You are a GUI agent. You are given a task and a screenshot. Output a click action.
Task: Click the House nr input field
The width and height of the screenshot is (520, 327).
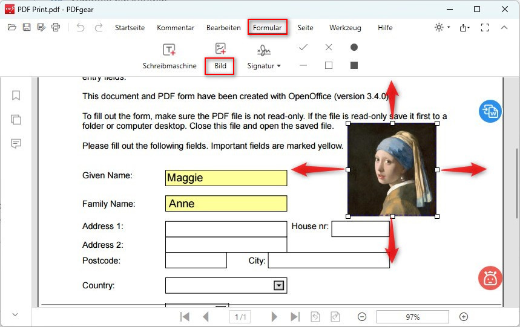tap(360, 229)
